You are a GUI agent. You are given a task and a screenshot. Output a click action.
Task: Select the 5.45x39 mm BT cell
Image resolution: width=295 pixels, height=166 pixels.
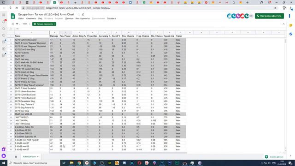32,149
